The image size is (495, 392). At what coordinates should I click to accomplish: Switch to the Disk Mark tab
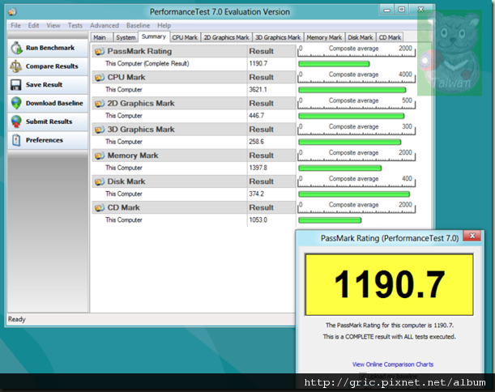tap(361, 37)
